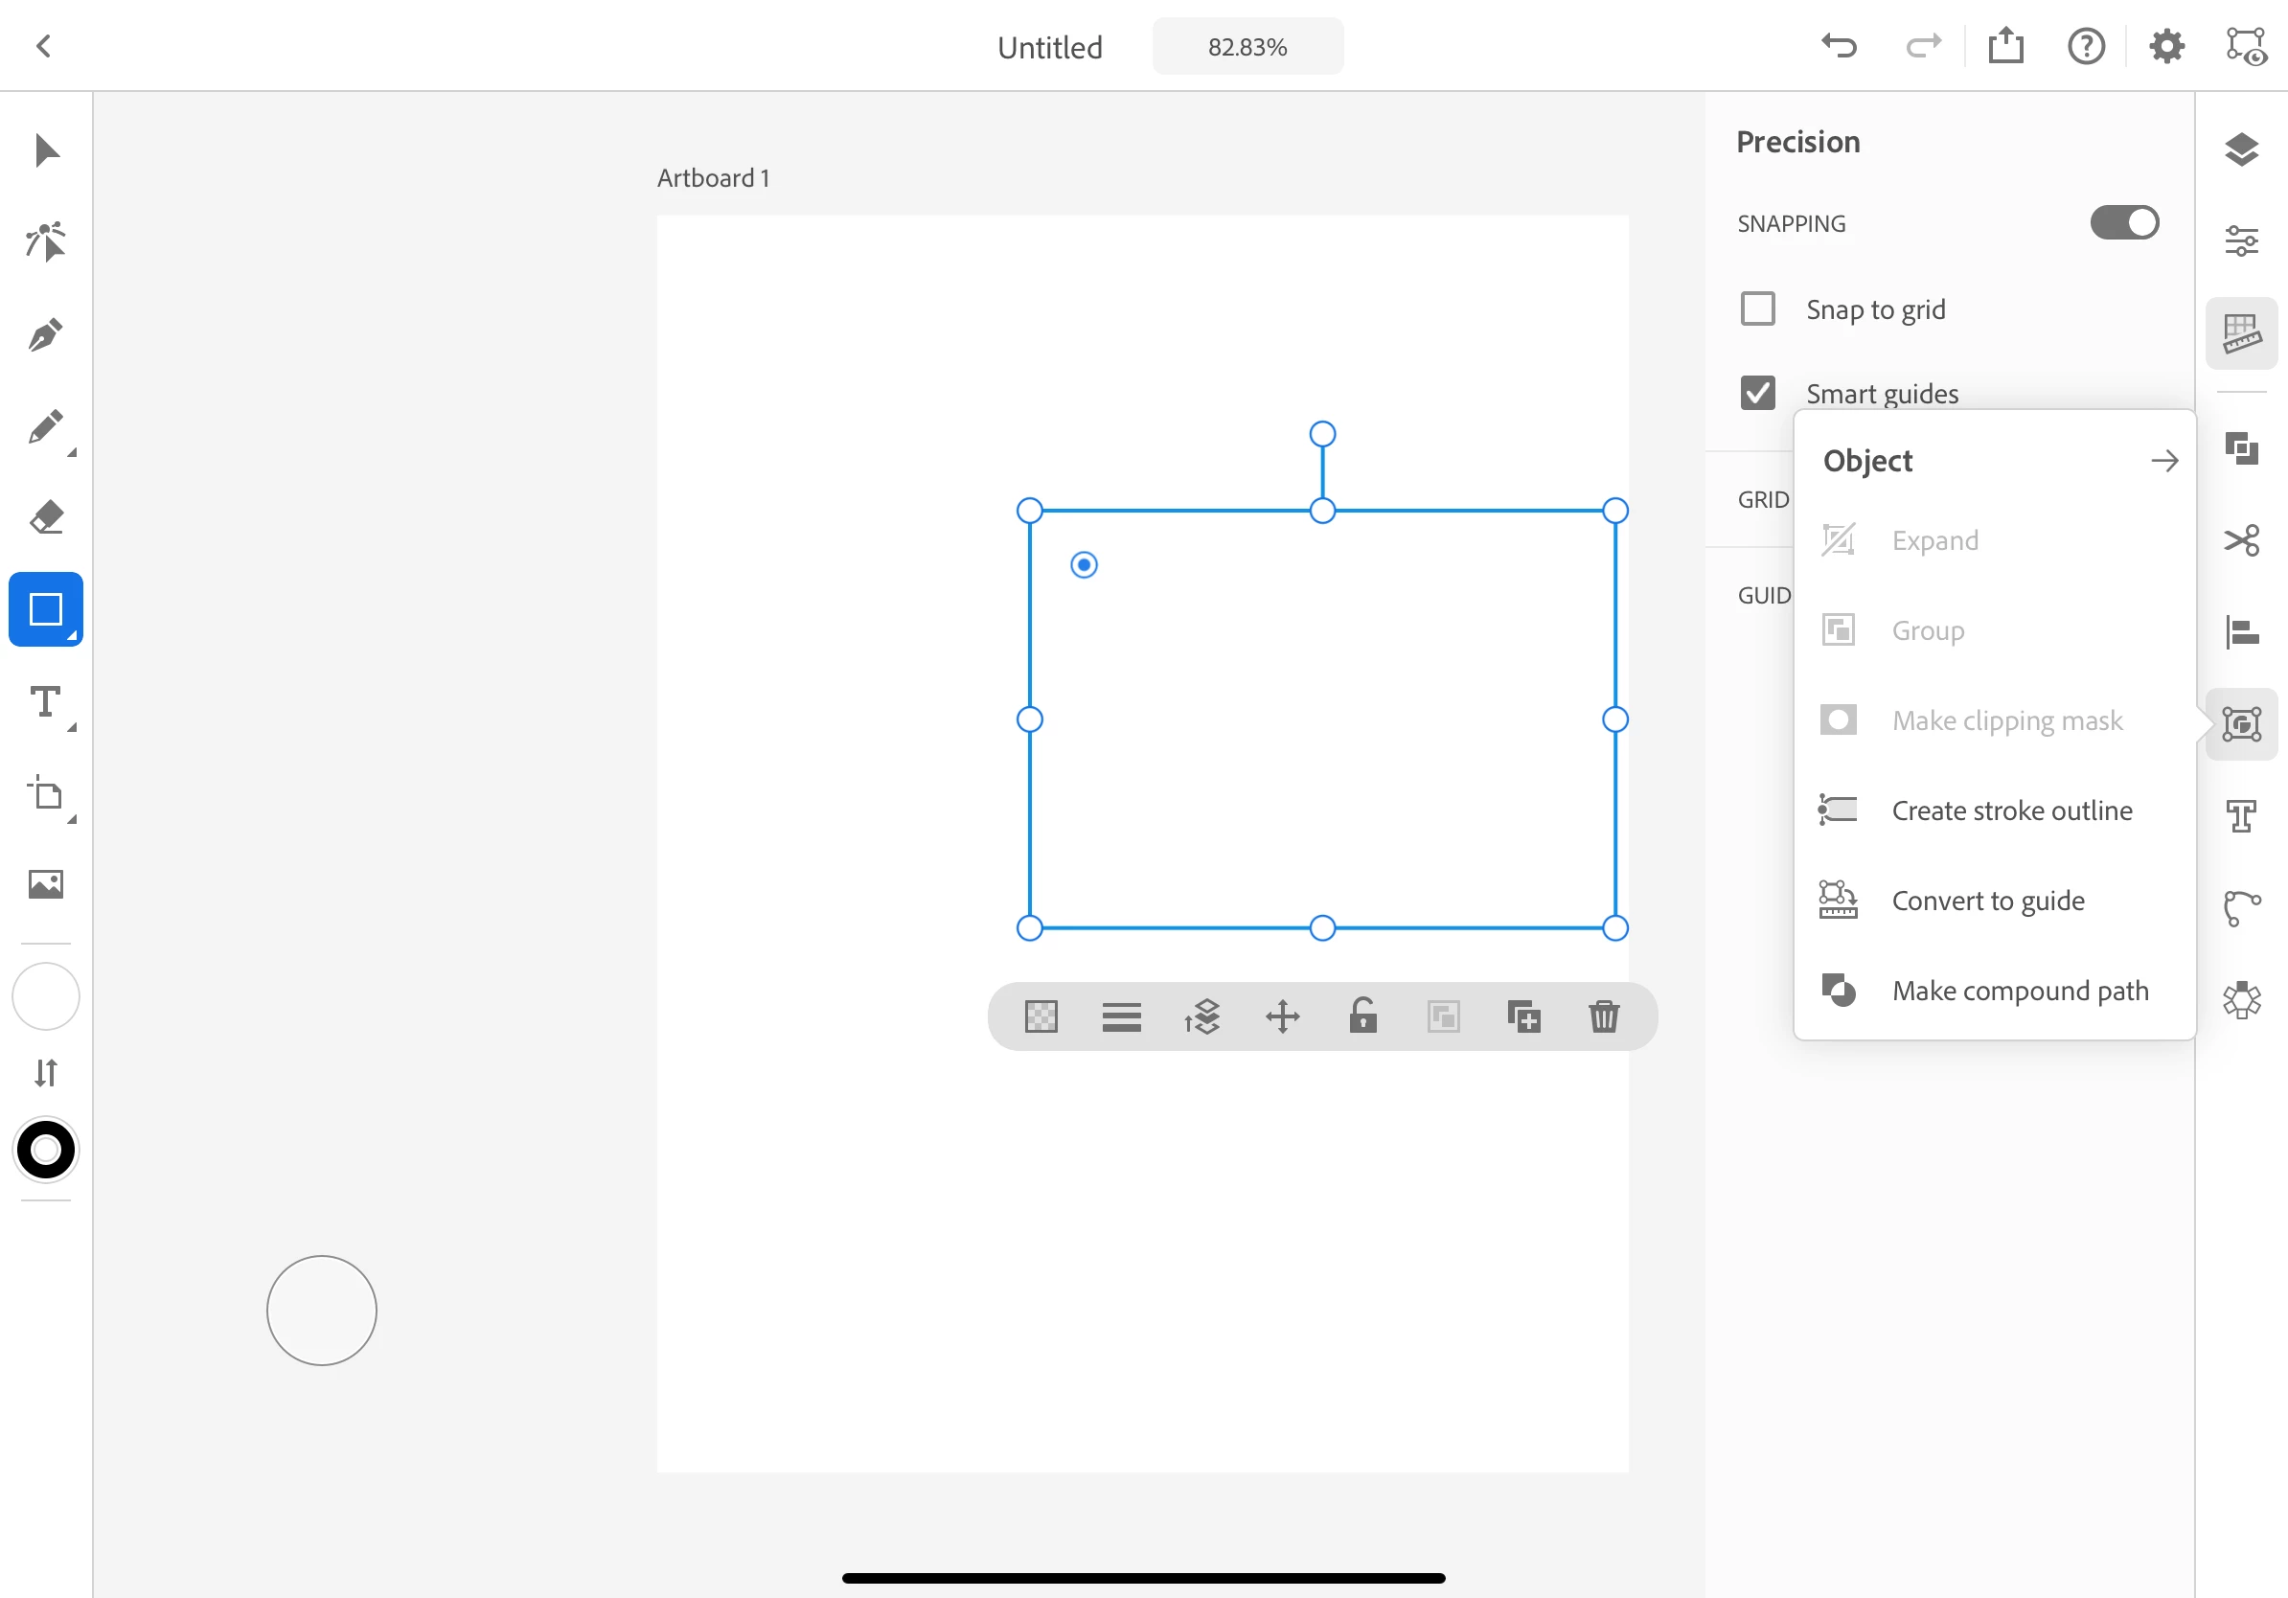
Task: Select the Pencil tool
Action: tap(46, 426)
